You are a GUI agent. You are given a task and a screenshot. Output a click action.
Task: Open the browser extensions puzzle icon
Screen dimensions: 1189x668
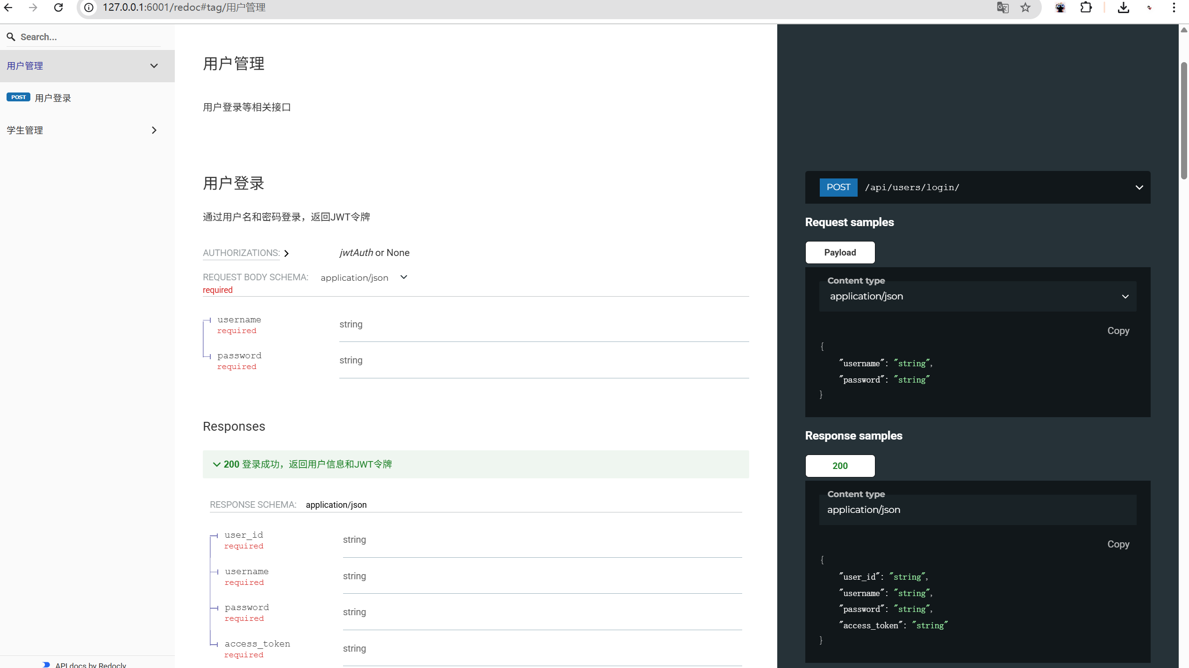pyautogui.click(x=1086, y=7)
